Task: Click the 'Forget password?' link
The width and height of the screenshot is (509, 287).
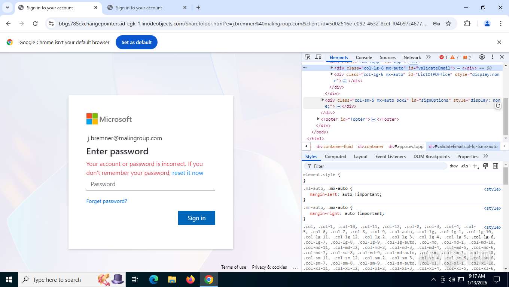Action: click(107, 201)
